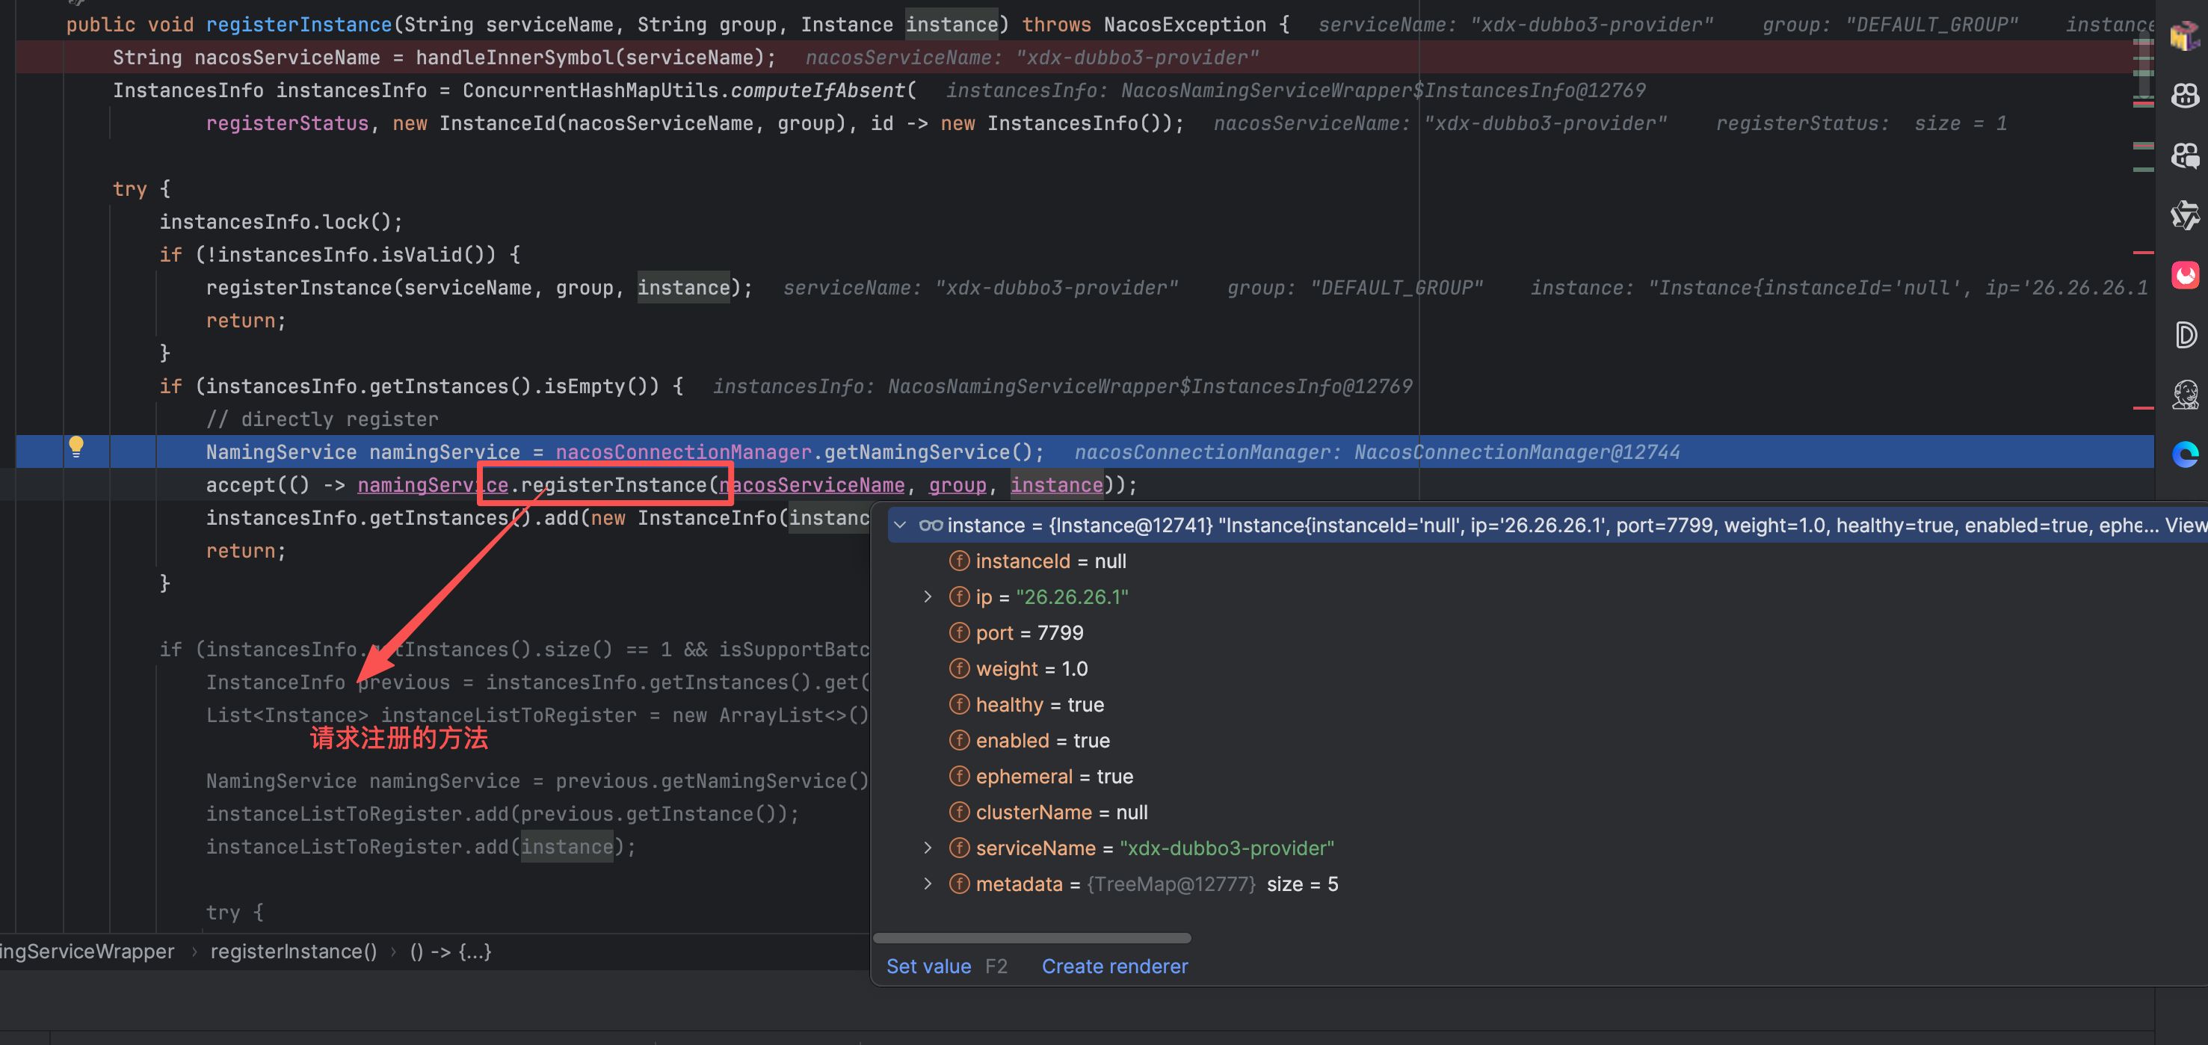Open the GitHub Copilot panel icon
This screenshot has height=1045, width=2208.
(x=2184, y=95)
